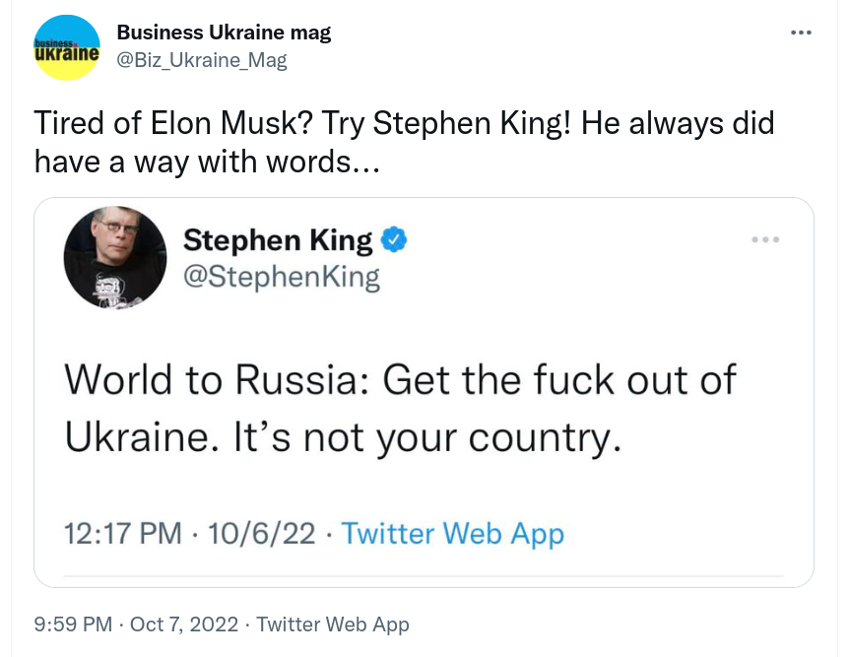
Task: Open the @Biz_Ukraine_Mag handle link
Action: click(x=202, y=60)
